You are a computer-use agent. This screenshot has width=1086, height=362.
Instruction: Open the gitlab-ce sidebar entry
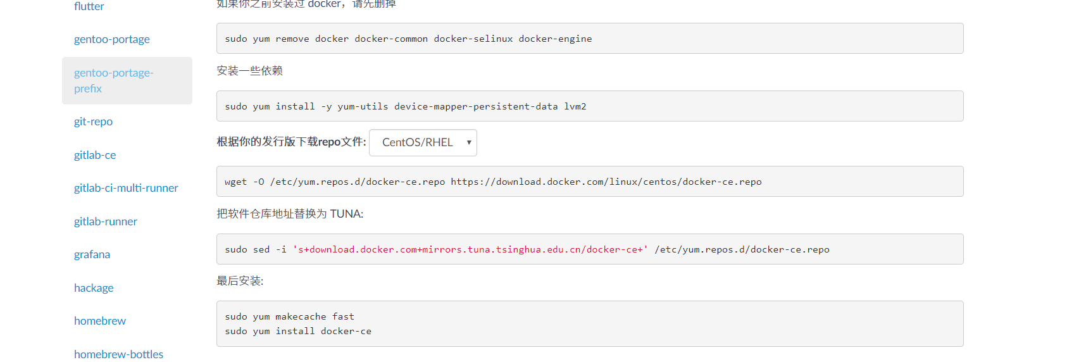[x=95, y=155]
